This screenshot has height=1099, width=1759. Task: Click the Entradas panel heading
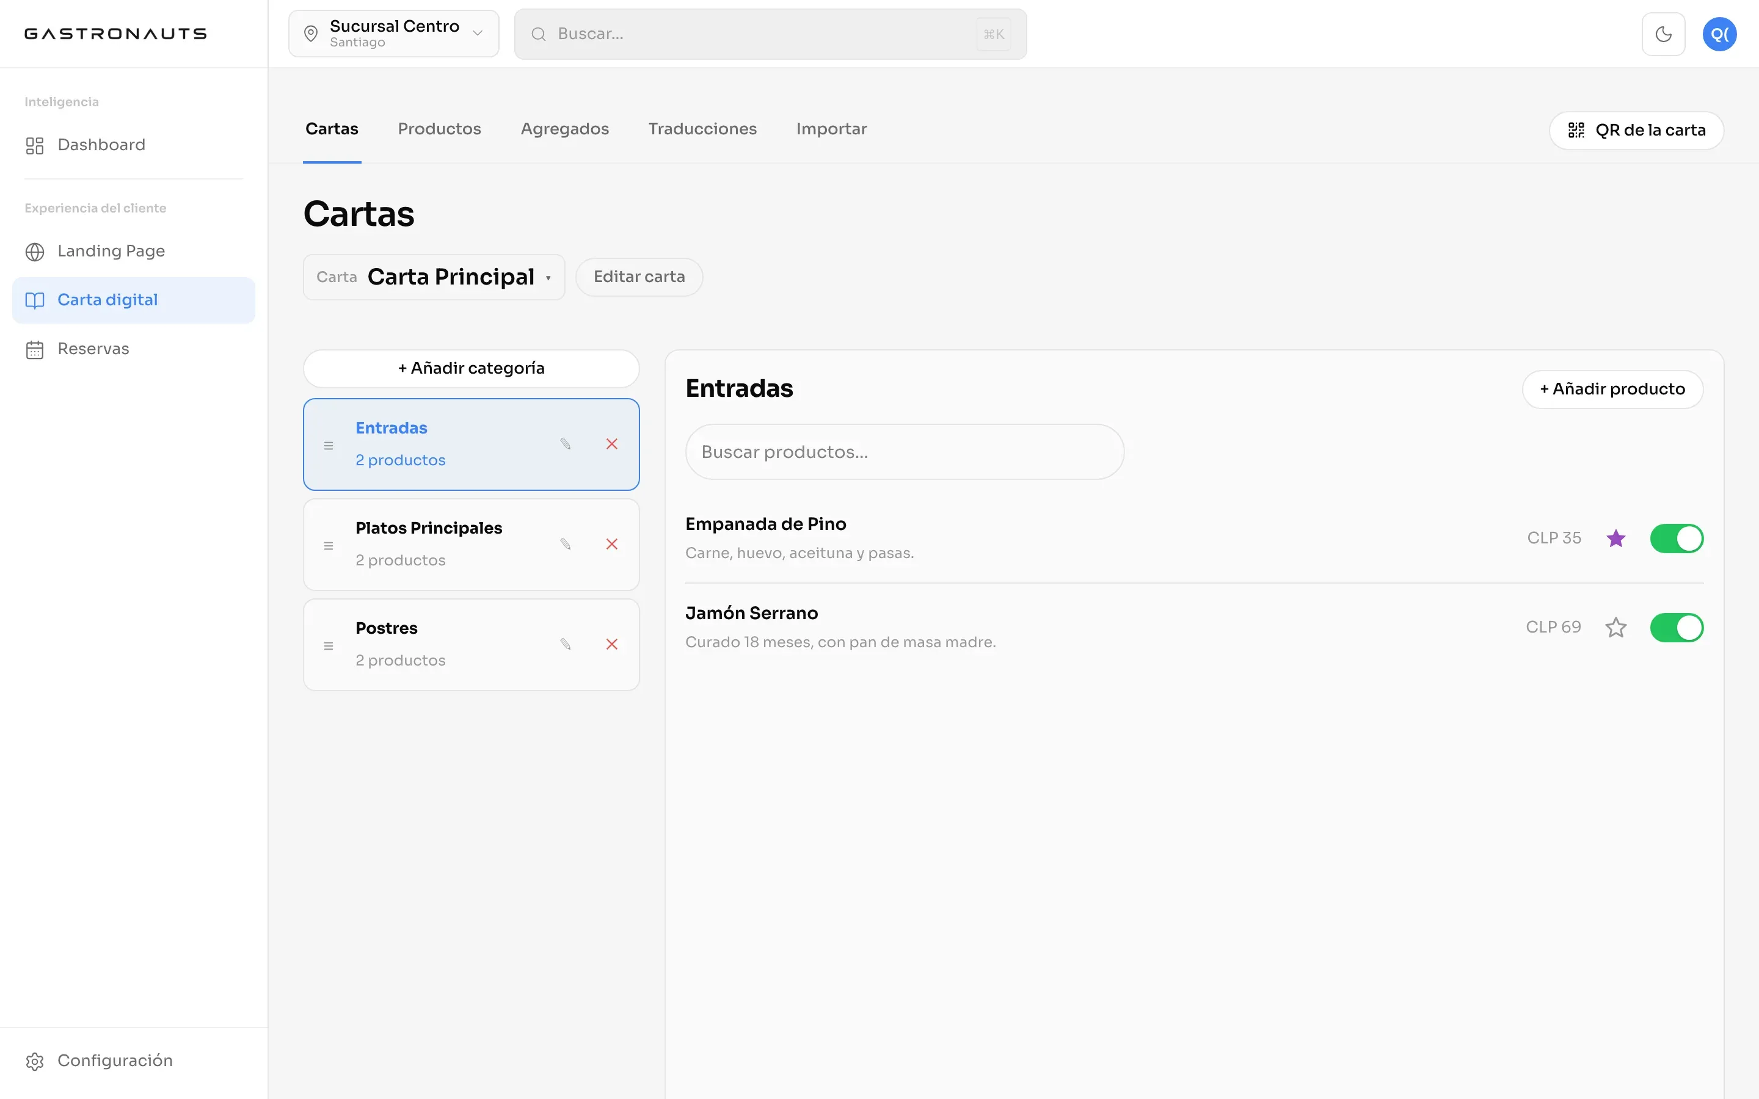pos(739,389)
